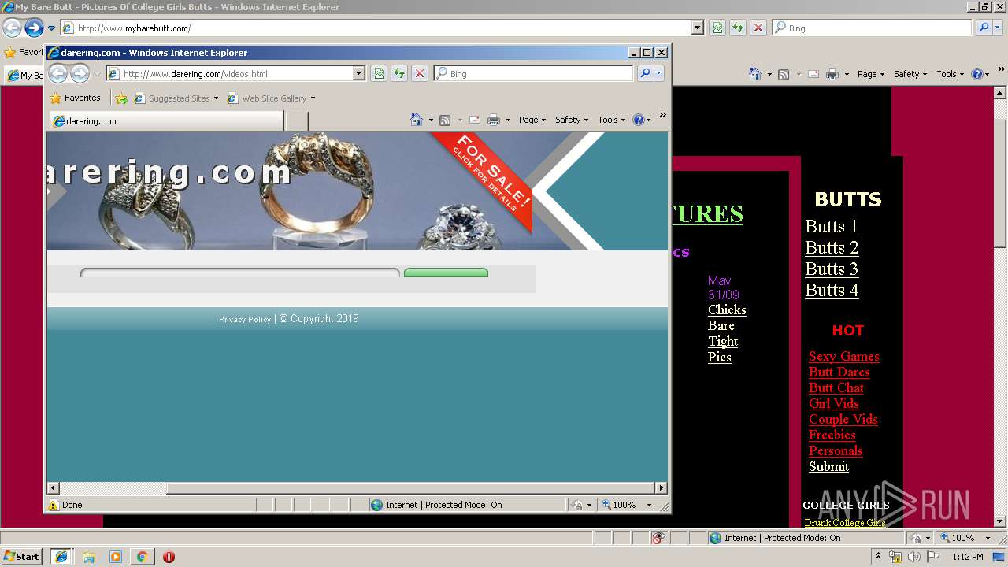Open Sexy Games link
The height and width of the screenshot is (567, 1008).
click(x=843, y=356)
